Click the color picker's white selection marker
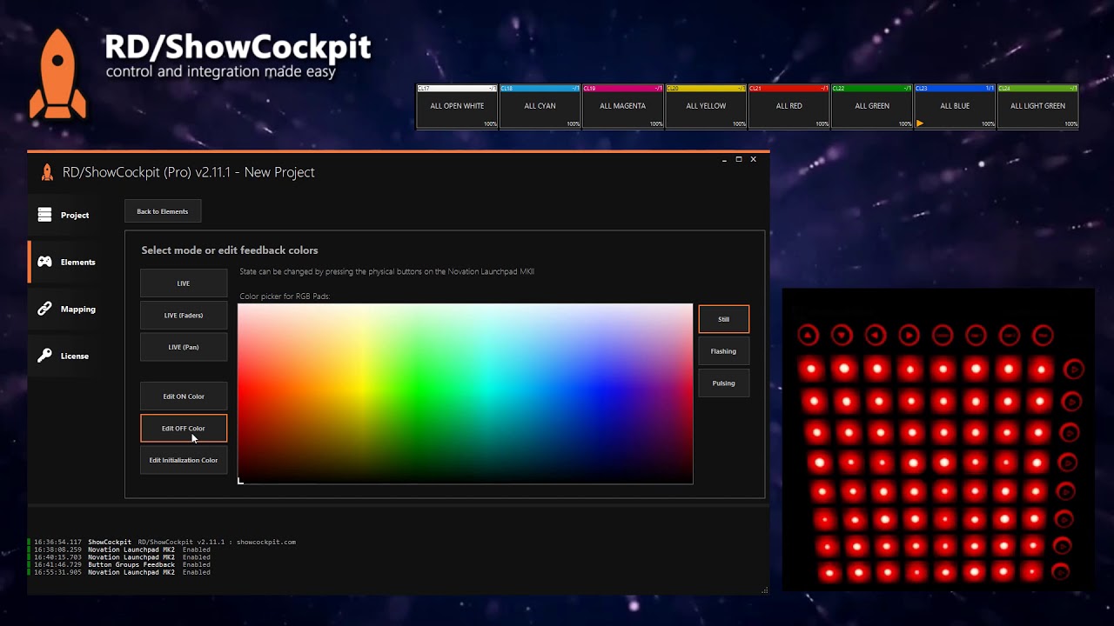 coord(240,481)
